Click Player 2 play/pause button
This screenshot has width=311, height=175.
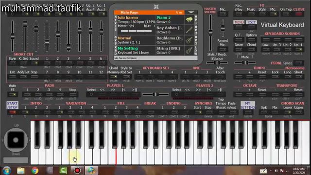pyautogui.click(x=220, y=94)
